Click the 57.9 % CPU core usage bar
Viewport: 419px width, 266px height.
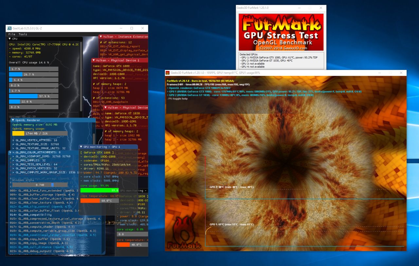click(34, 96)
